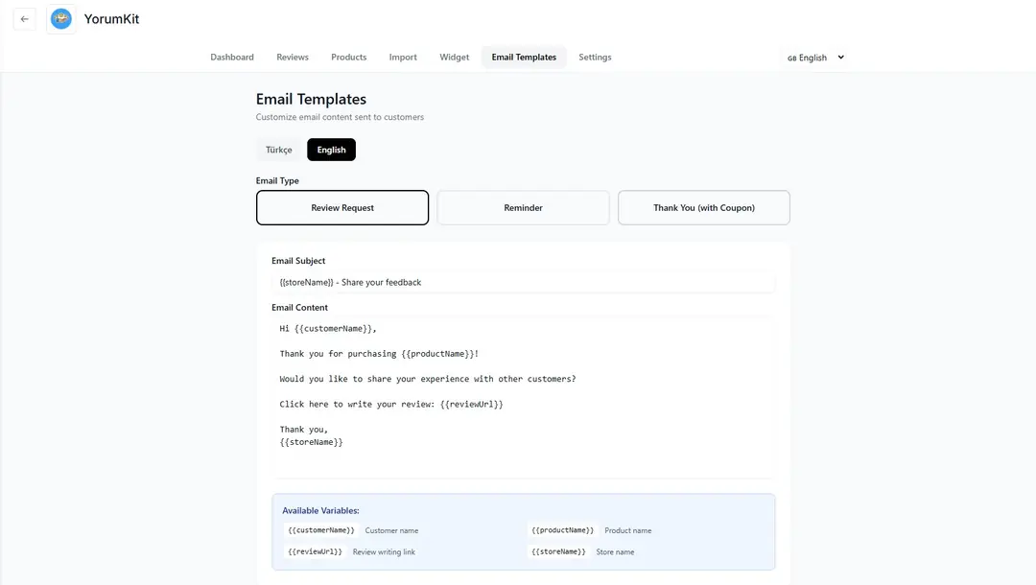Image resolution: width=1036 pixels, height=585 pixels.
Task: Open the Import tab
Action: [403, 58]
